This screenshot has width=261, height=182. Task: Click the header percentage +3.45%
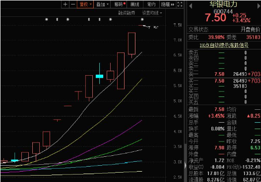tap(241, 20)
